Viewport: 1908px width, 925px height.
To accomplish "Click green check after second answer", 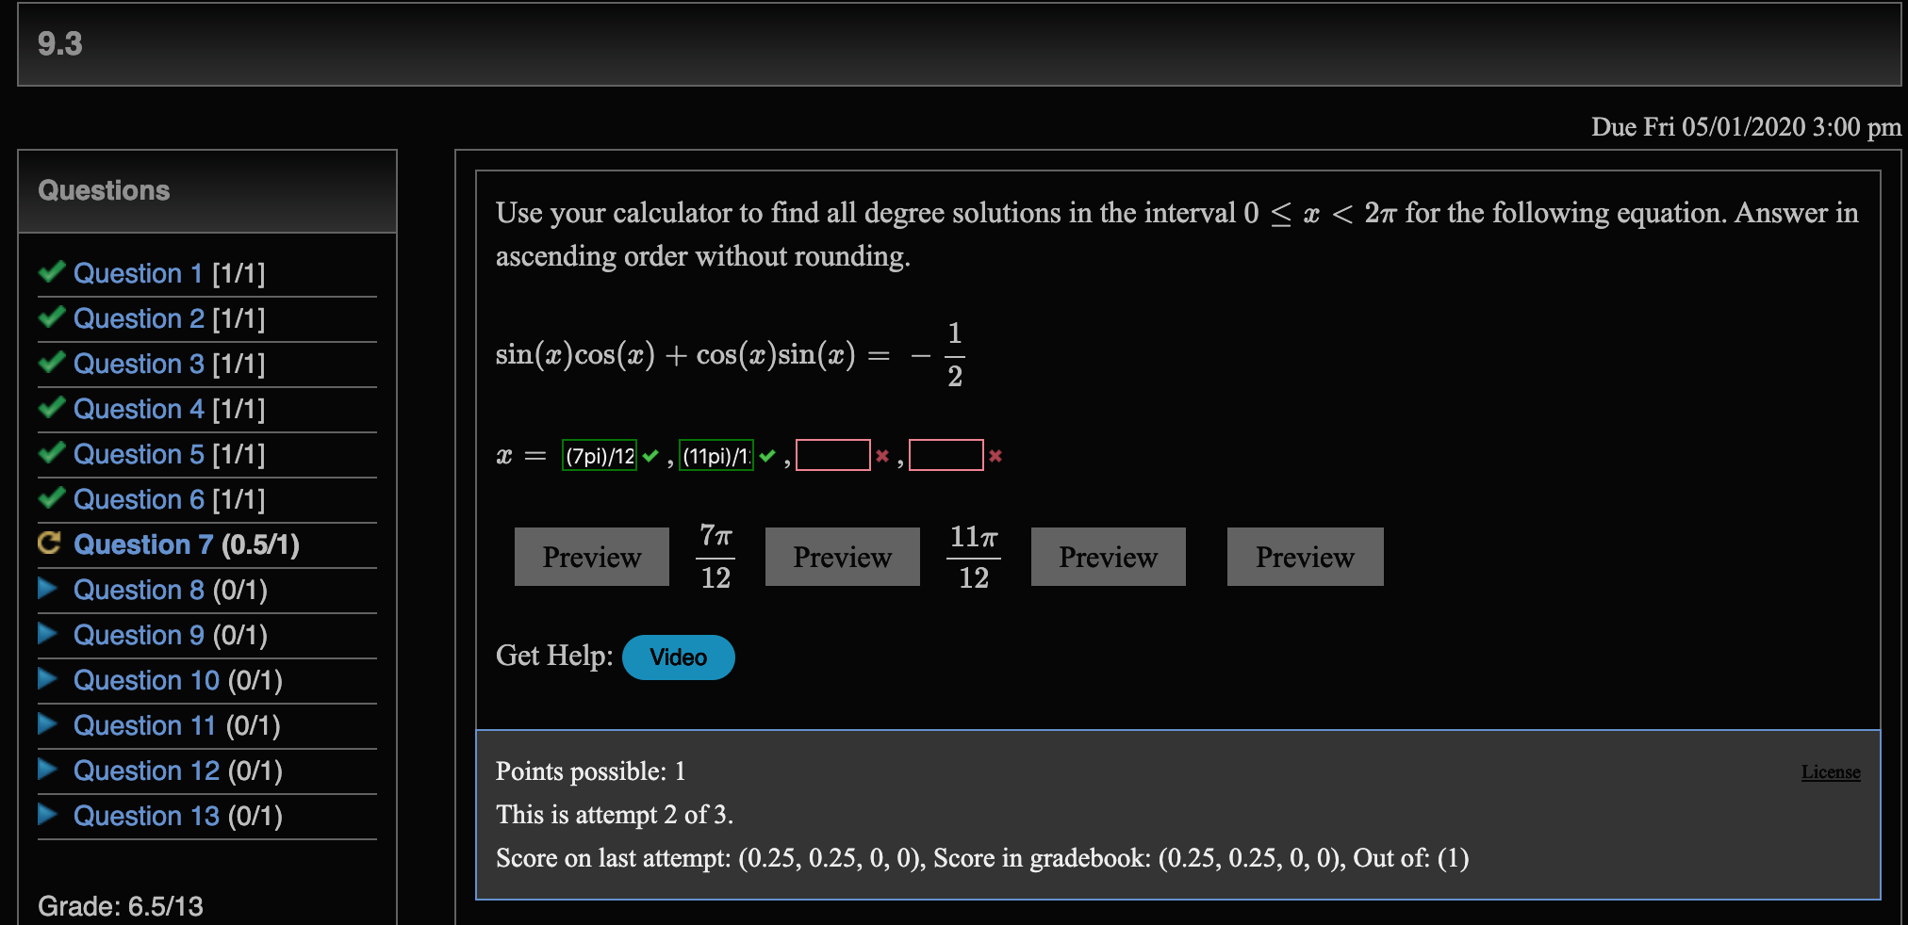I will pos(767,456).
